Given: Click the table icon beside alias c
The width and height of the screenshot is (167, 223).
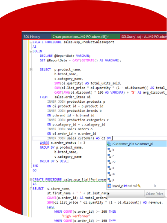Looking at the screenshot, I should pyautogui.click(x=109, y=156).
